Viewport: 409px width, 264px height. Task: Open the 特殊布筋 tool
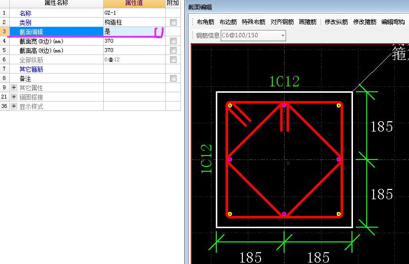click(254, 22)
